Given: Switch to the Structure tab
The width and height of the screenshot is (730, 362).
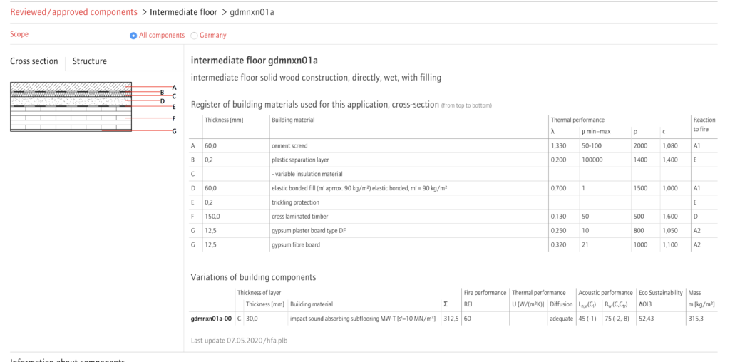Looking at the screenshot, I should pyautogui.click(x=89, y=61).
